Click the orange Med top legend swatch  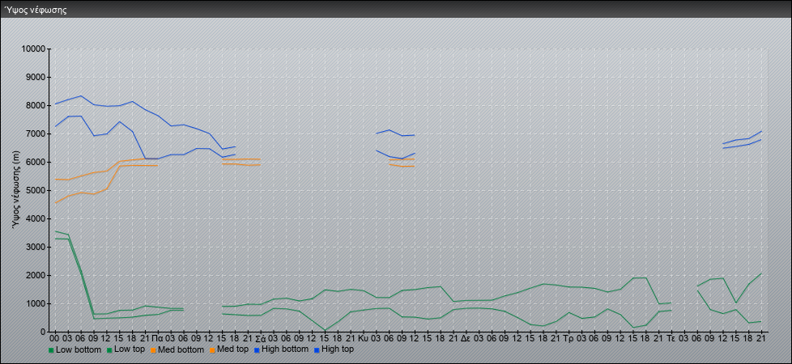point(211,350)
